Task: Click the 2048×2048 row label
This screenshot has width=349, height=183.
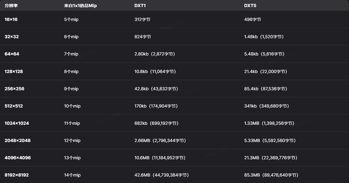Action: coord(17,140)
